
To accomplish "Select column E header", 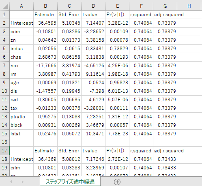I will tap(117, 6).
